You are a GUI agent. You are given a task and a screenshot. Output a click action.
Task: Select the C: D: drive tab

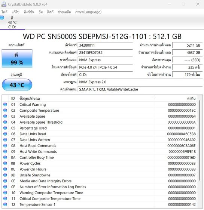12,22
